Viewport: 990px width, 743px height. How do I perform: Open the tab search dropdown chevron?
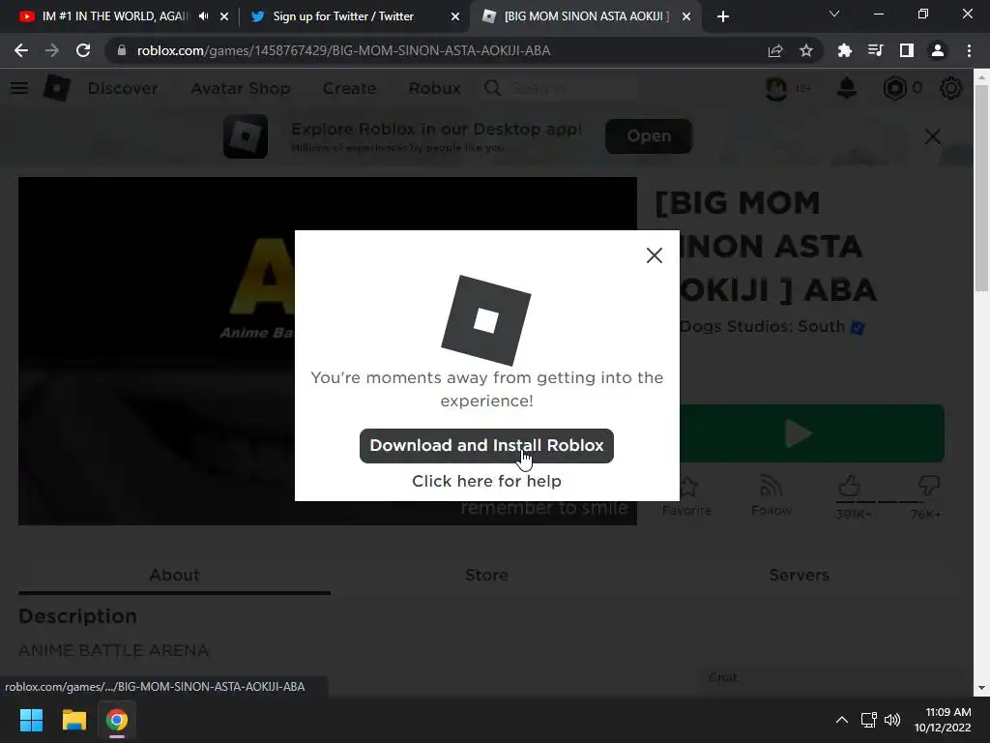click(834, 14)
